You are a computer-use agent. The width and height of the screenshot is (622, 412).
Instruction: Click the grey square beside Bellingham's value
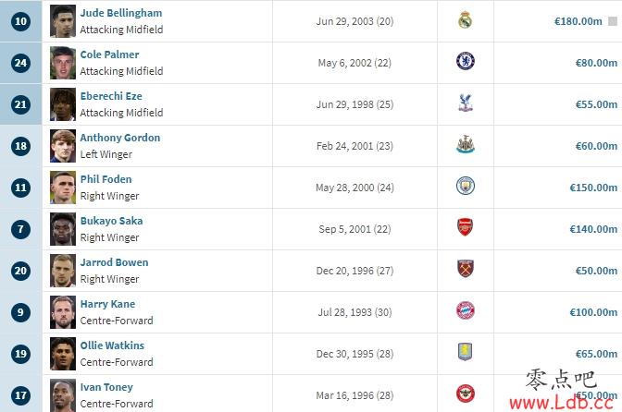(x=613, y=21)
